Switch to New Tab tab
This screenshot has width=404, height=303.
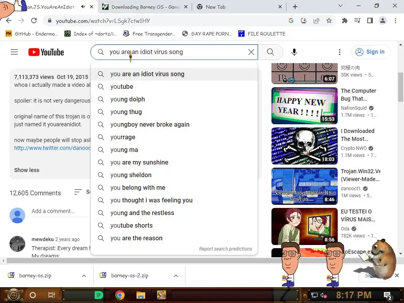(239, 7)
